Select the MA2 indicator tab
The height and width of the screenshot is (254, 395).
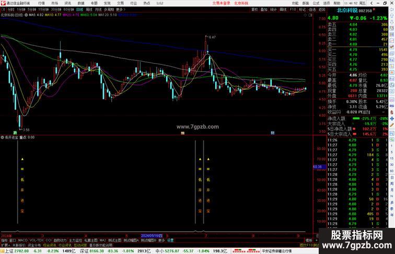[102, 240]
